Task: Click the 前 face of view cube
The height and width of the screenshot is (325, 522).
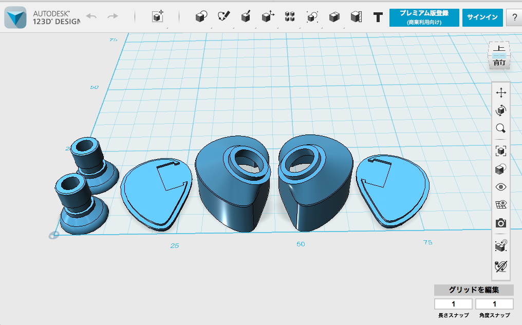Action: tap(499, 63)
